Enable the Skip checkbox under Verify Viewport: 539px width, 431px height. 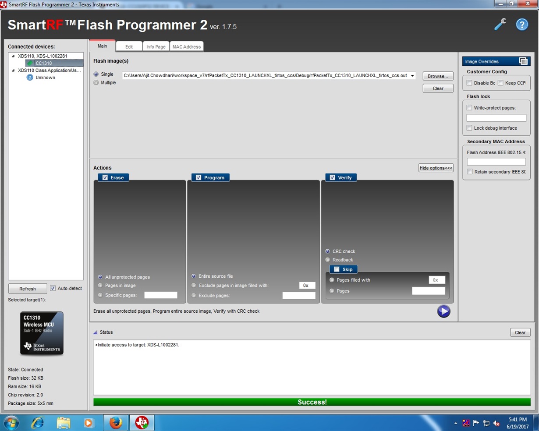click(x=337, y=269)
